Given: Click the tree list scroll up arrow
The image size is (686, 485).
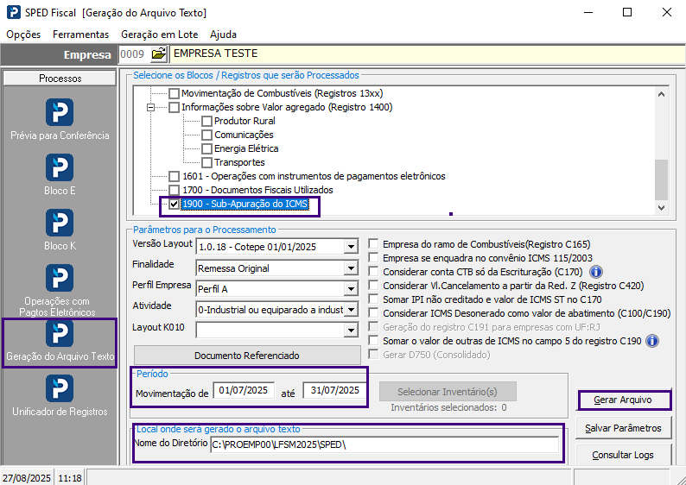Looking at the screenshot, I should (662, 94).
